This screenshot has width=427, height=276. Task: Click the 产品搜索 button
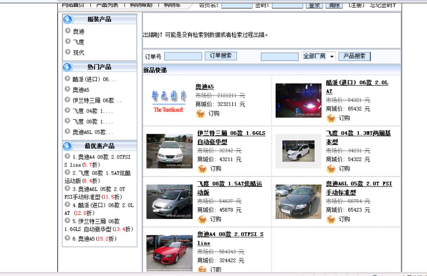click(x=354, y=56)
